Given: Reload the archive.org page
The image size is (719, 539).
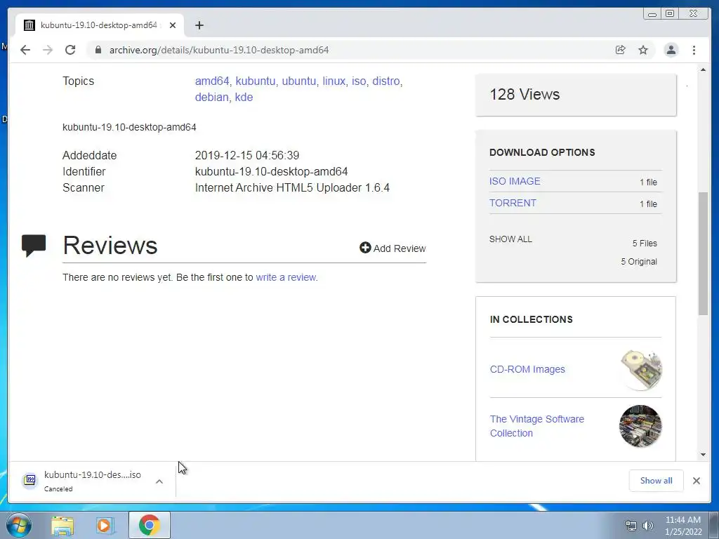Looking at the screenshot, I should (x=70, y=50).
